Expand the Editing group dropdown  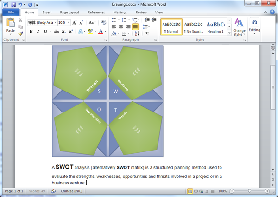click(x=254, y=27)
